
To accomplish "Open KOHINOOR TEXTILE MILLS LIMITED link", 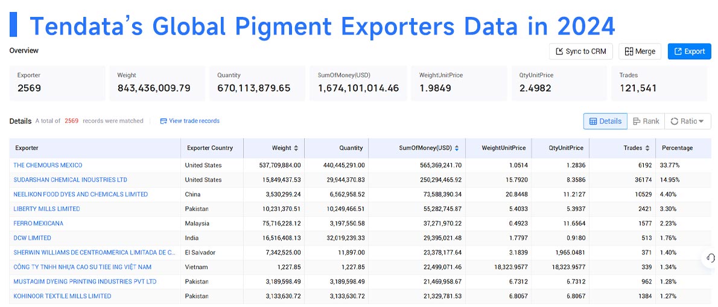I will coord(62,296).
